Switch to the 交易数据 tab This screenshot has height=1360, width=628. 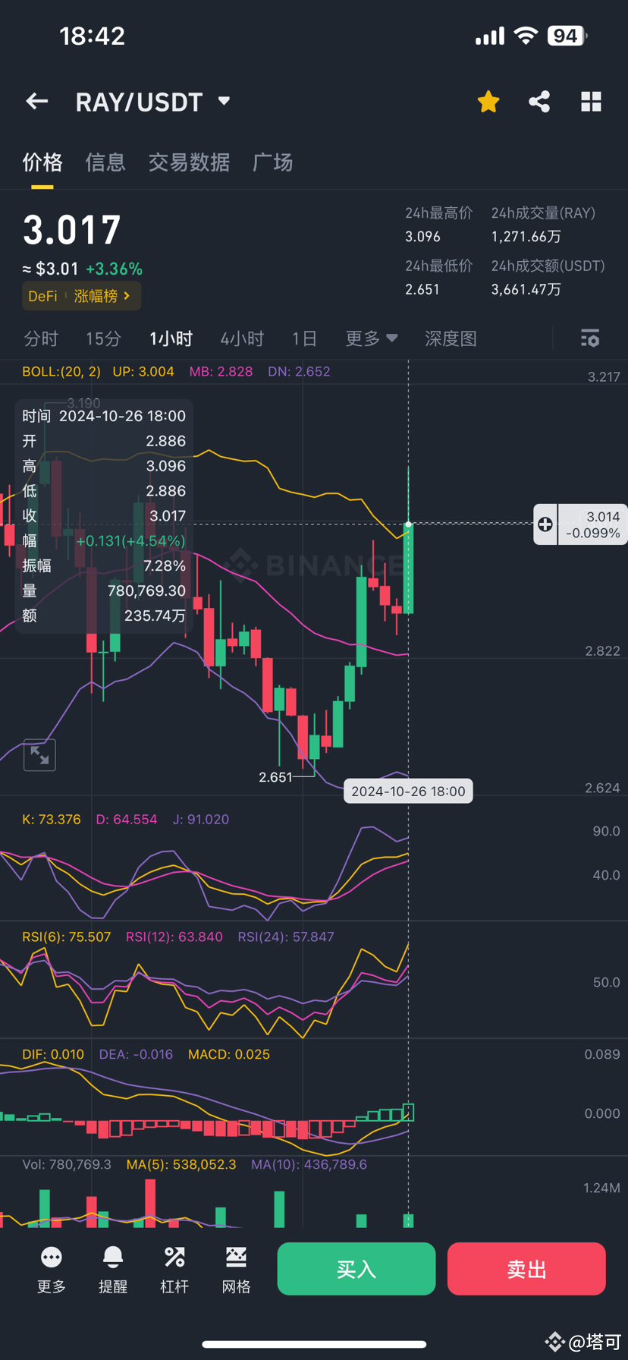tap(189, 162)
